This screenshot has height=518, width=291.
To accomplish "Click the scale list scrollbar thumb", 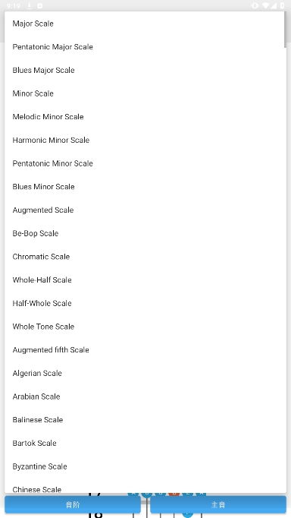I will coord(285,30).
